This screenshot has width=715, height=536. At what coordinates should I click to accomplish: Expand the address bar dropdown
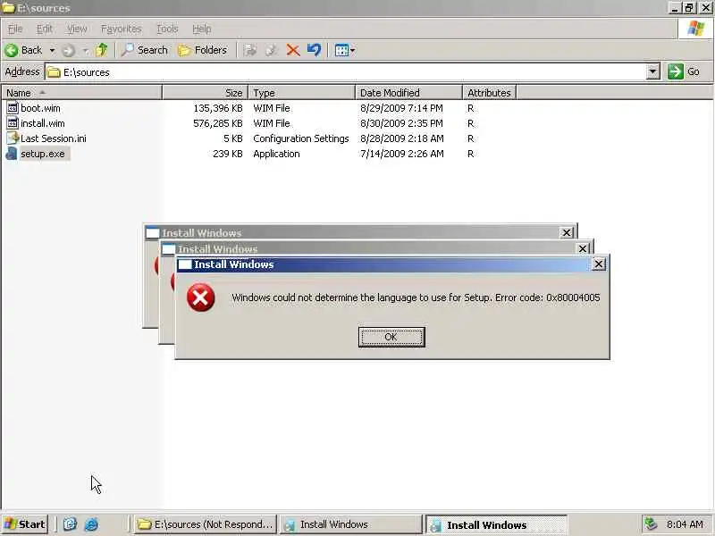pyautogui.click(x=653, y=72)
